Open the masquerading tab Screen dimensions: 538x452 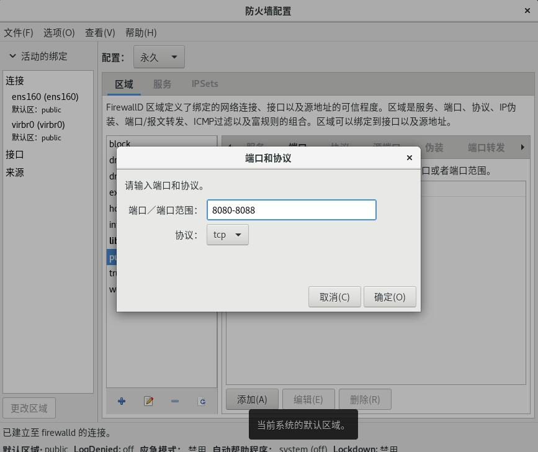[434, 148]
